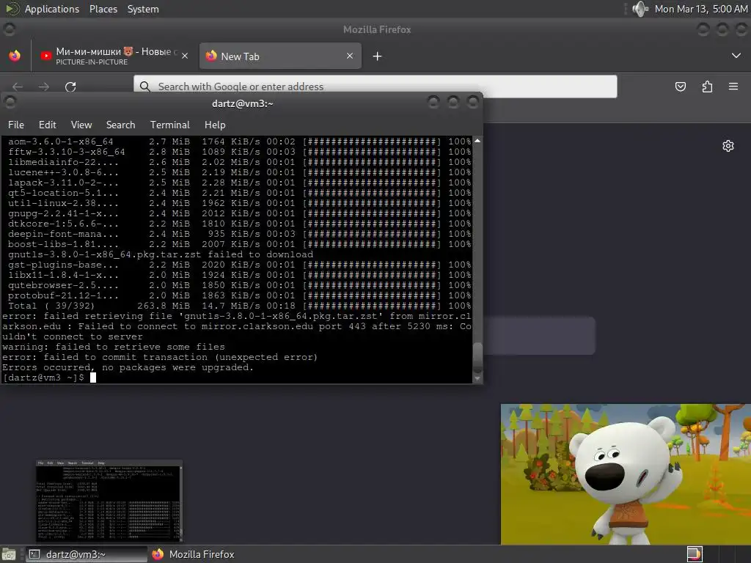
Task: Open the Extensions puzzle icon
Action: [707, 87]
